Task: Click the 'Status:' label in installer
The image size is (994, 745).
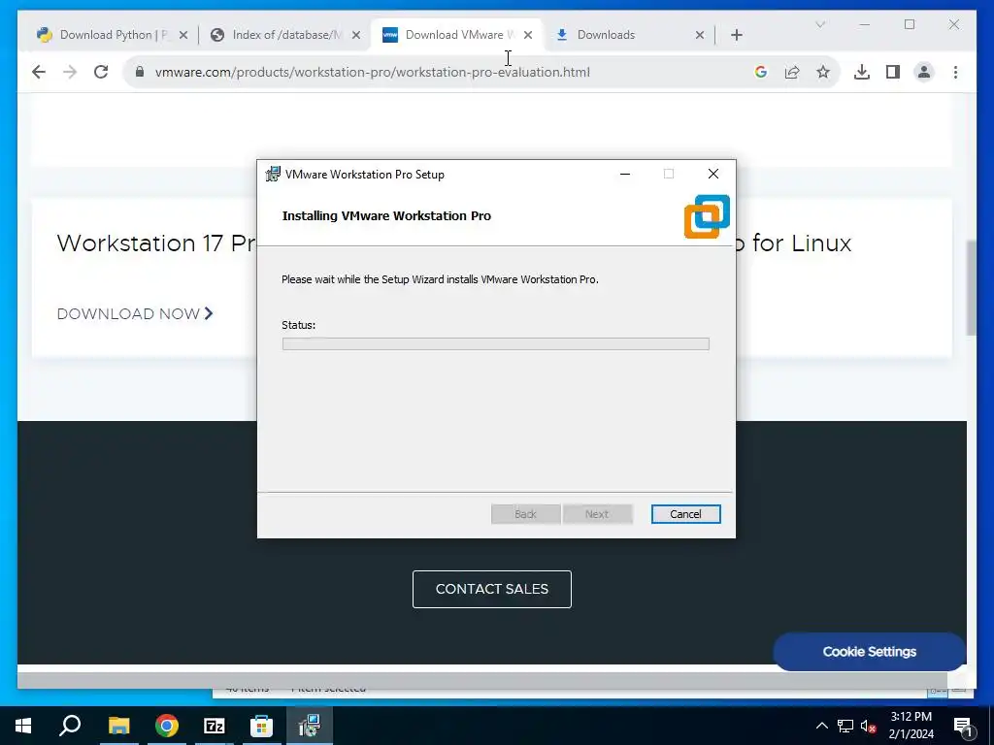Action: [299, 325]
